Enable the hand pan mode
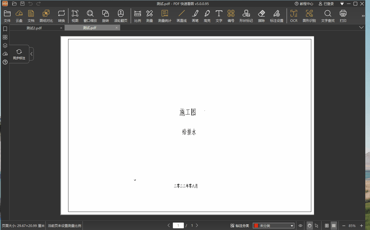370x230 pixels. [310, 226]
